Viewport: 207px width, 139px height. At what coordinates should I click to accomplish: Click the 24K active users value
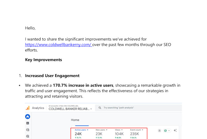[x=78, y=134]
